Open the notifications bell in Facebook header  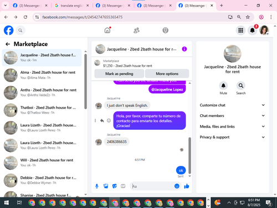click(253, 31)
